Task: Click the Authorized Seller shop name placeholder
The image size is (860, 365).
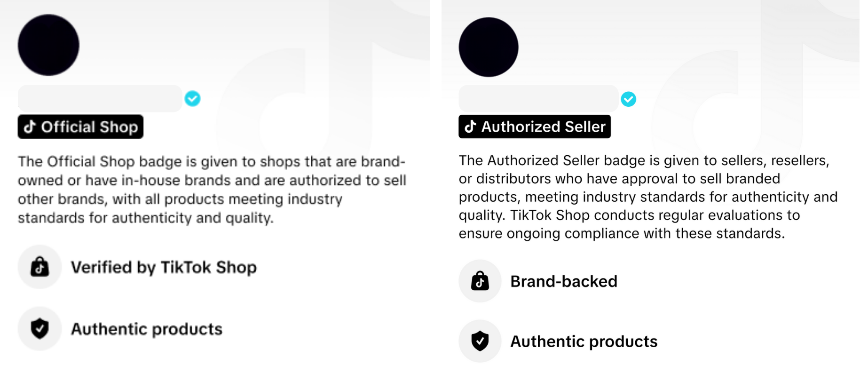Action: 538,99
